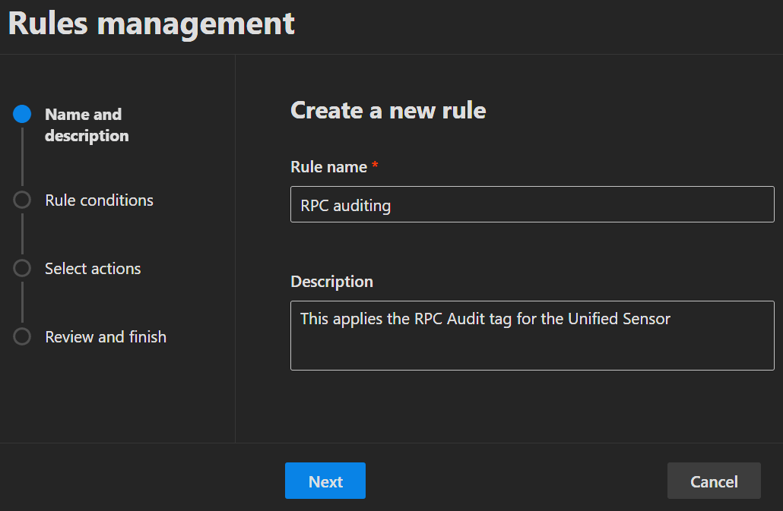Image resolution: width=783 pixels, height=511 pixels.
Task: Click the red required asterisk beside Rule name
Action: 375,167
